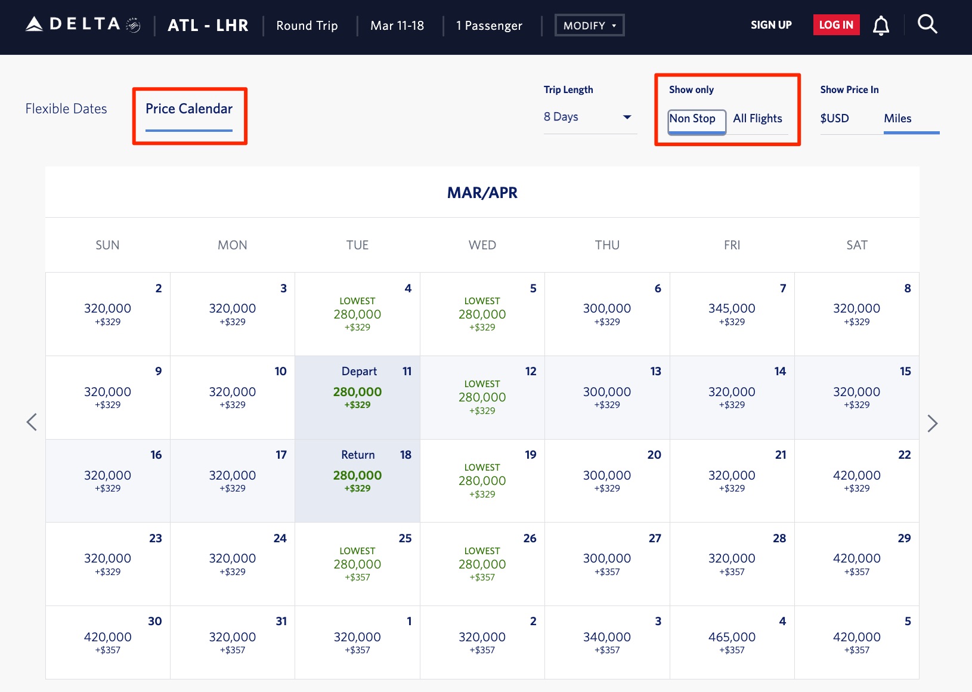
Task: Click the SIGN UP link
Action: coord(771,24)
